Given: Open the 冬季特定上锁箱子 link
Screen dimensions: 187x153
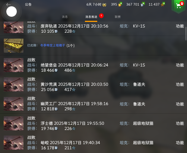Looking at the screenshot, I should (x=53, y=45).
